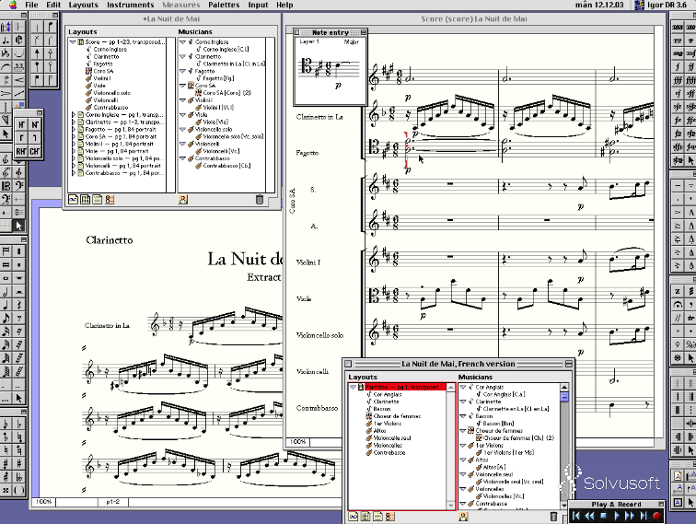Start playback in Play & Record
The image size is (696, 524).
tap(616, 516)
